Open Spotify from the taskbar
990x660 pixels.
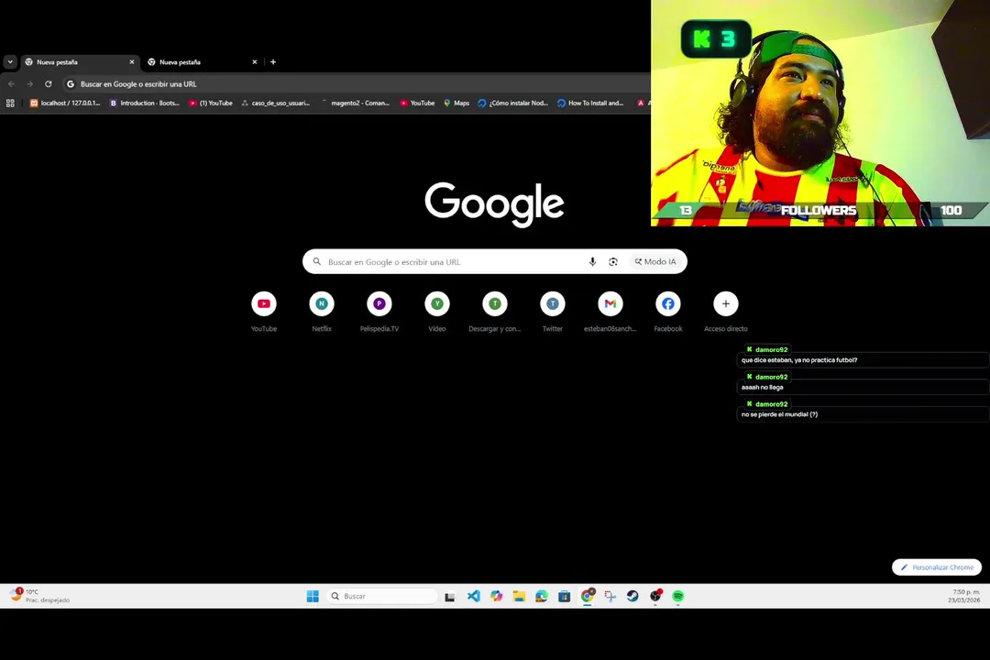pyautogui.click(x=678, y=596)
